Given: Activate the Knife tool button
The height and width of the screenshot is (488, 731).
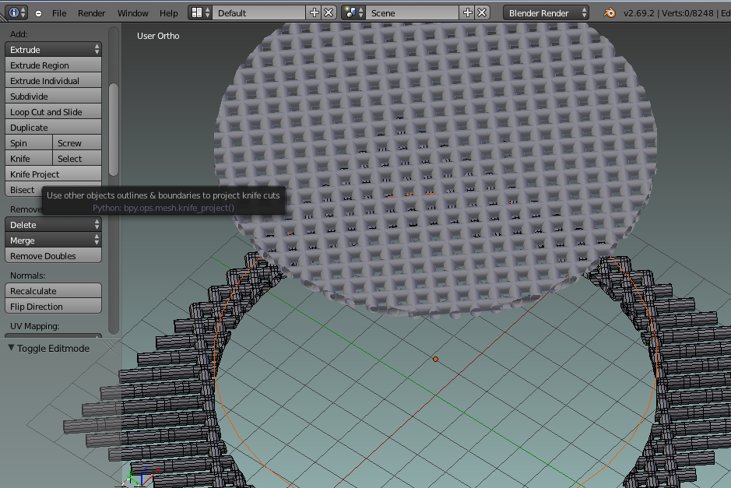Looking at the screenshot, I should [x=29, y=159].
